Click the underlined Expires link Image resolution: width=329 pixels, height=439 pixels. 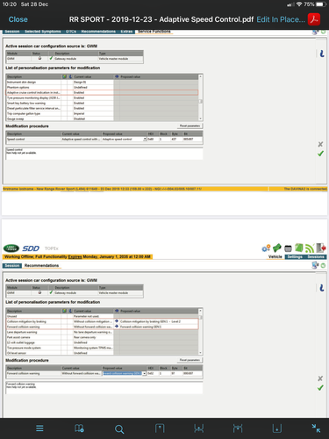tap(75, 256)
